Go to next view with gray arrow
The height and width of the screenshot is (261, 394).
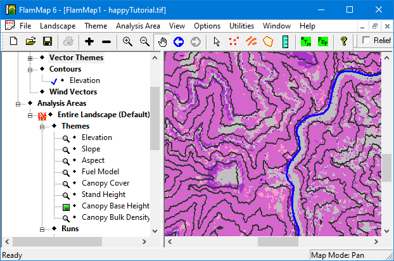point(196,42)
